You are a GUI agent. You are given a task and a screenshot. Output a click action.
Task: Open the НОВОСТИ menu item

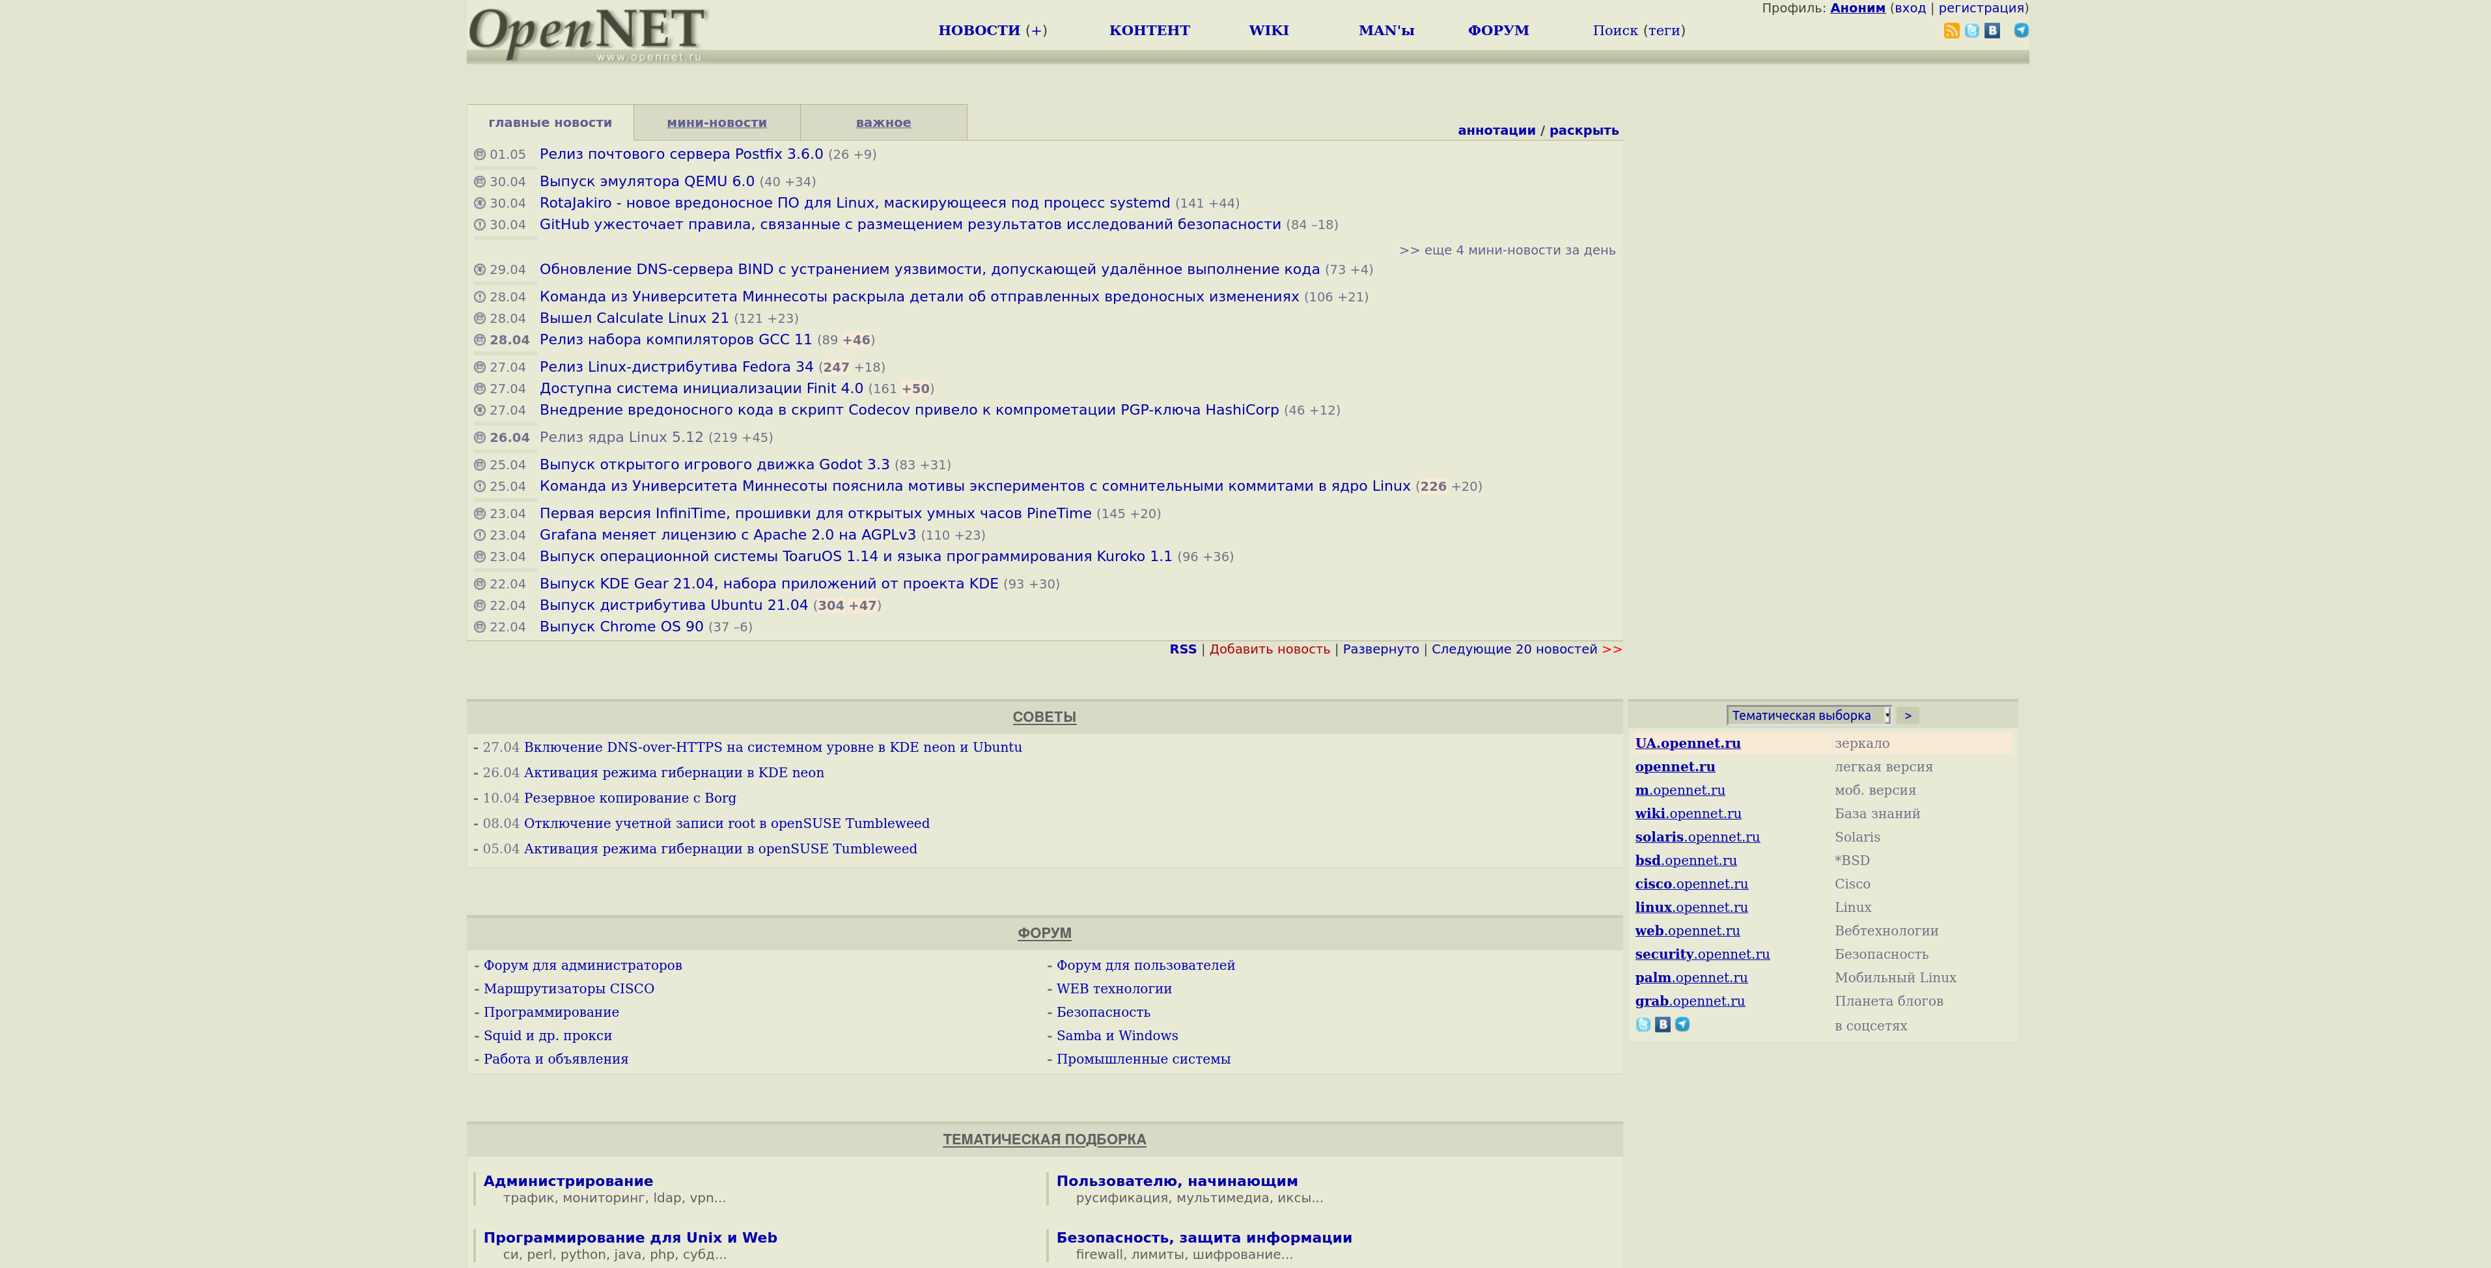(979, 31)
